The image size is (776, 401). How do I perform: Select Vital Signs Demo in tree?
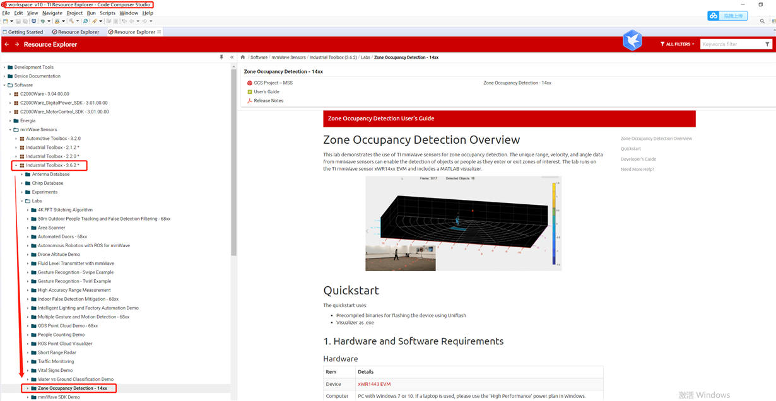pyautogui.click(x=55, y=370)
